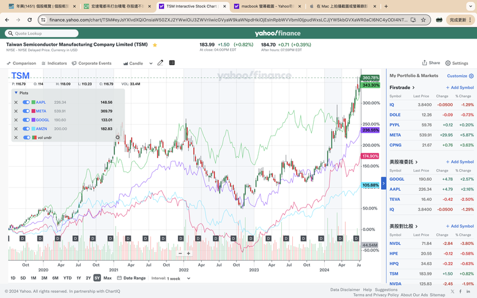Image resolution: width=477 pixels, height=298 pixels.
Task: Toggle GOOGL plot visibility switch
Action: [26, 120]
